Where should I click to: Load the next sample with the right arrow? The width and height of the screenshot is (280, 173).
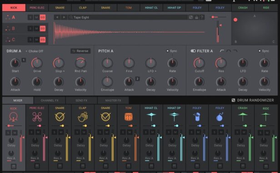pyautogui.click(x=64, y=17)
